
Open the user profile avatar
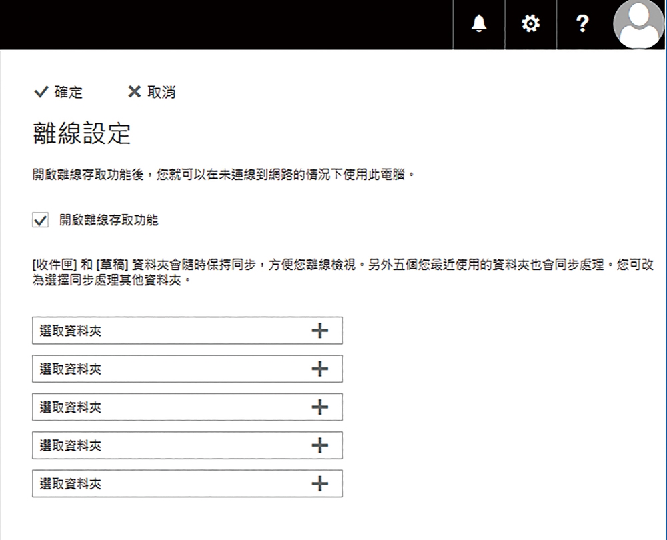(638, 24)
